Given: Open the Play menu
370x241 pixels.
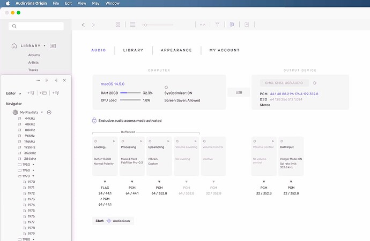Looking at the screenshot, I should pyautogui.click(x=95, y=3).
